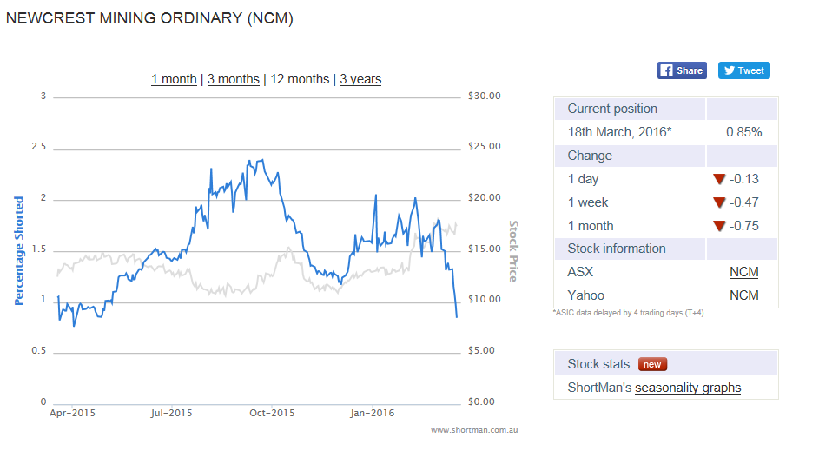Click the 'Change' section header
Image resolution: width=819 pixels, height=471 pixels.
(x=590, y=156)
